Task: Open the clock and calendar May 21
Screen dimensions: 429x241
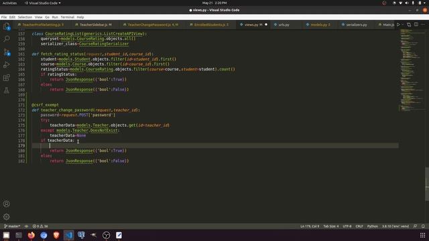Action: pyautogui.click(x=214, y=3)
